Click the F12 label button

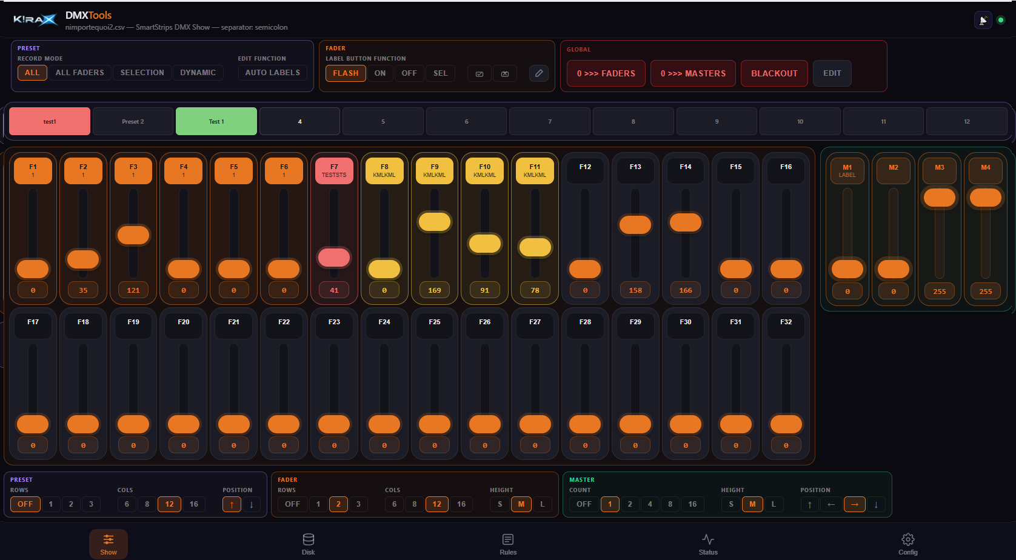(585, 170)
